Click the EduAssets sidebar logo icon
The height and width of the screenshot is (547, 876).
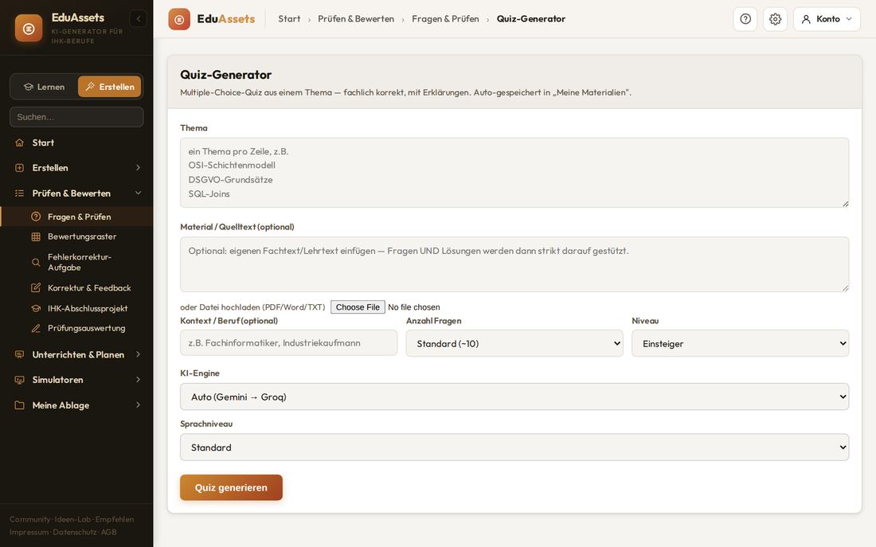pyautogui.click(x=29, y=29)
